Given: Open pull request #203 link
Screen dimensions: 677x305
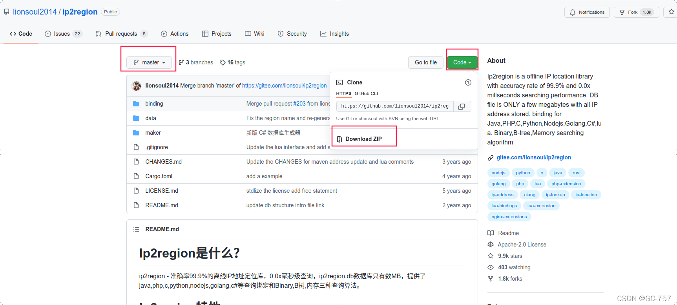Looking at the screenshot, I should pyautogui.click(x=299, y=104).
